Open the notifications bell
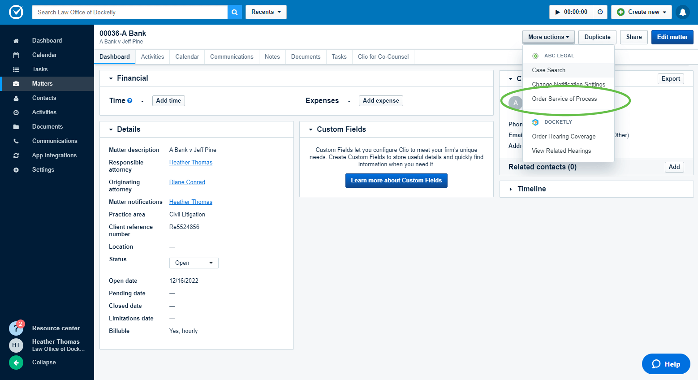The height and width of the screenshot is (380, 698). 683,12
